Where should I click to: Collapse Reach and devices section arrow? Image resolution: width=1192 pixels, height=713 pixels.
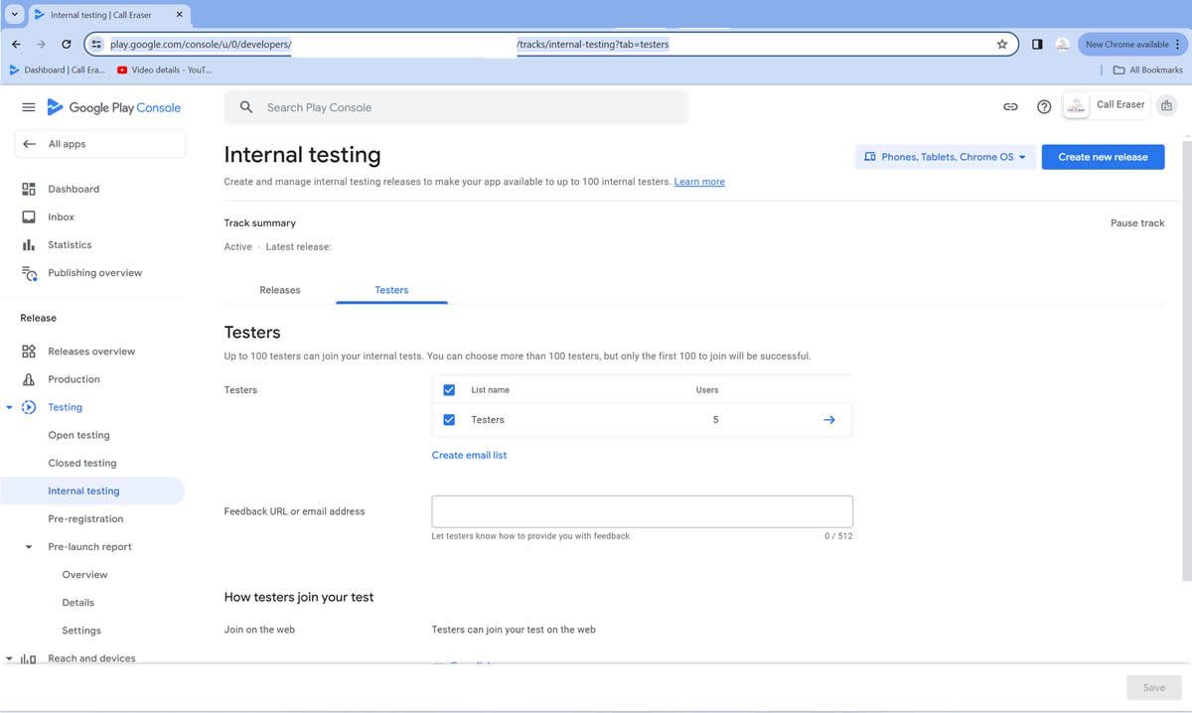pyautogui.click(x=9, y=658)
